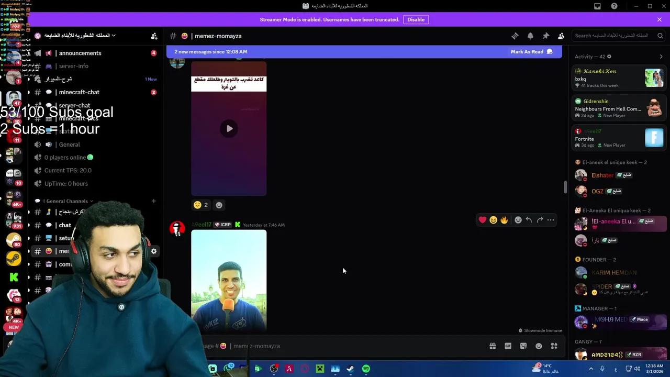Viewport: 670px width, 377px height.
Task: Open the sticker picker
Action: pos(523,346)
